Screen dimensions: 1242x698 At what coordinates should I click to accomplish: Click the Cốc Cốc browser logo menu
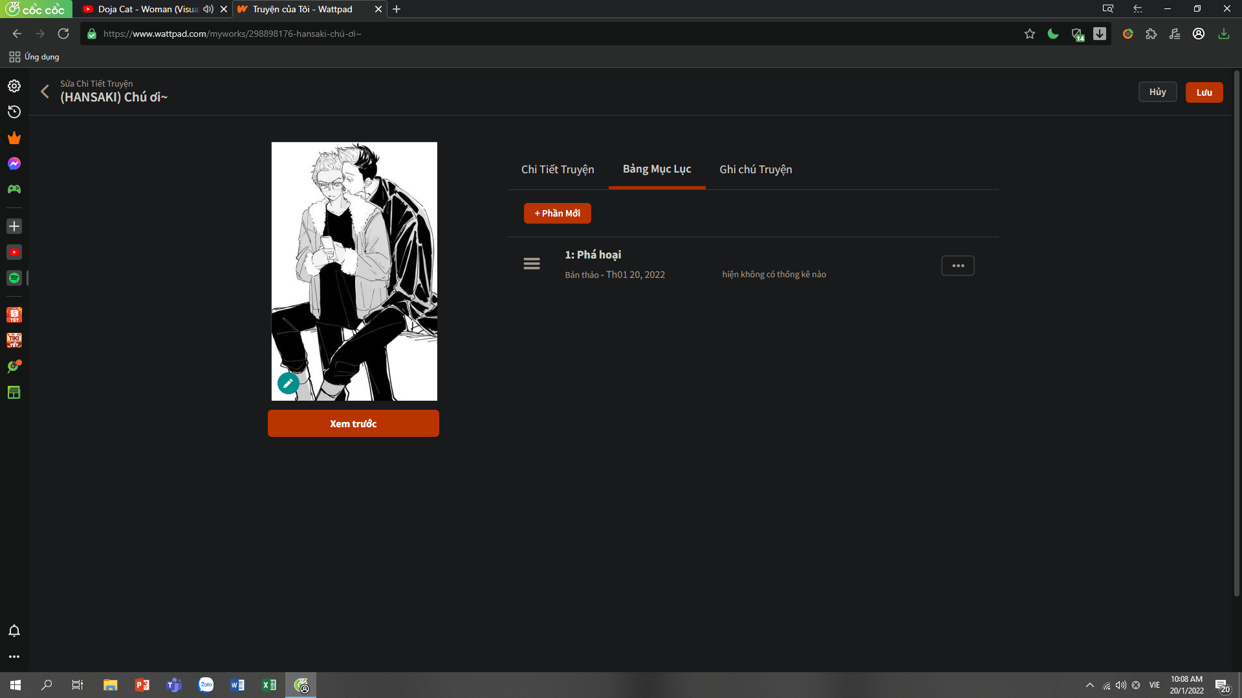tap(36, 9)
